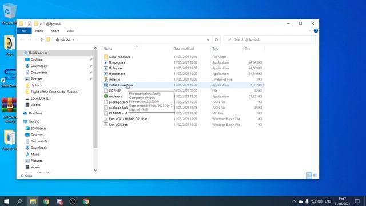Click the back navigation arrow

coord(22,39)
